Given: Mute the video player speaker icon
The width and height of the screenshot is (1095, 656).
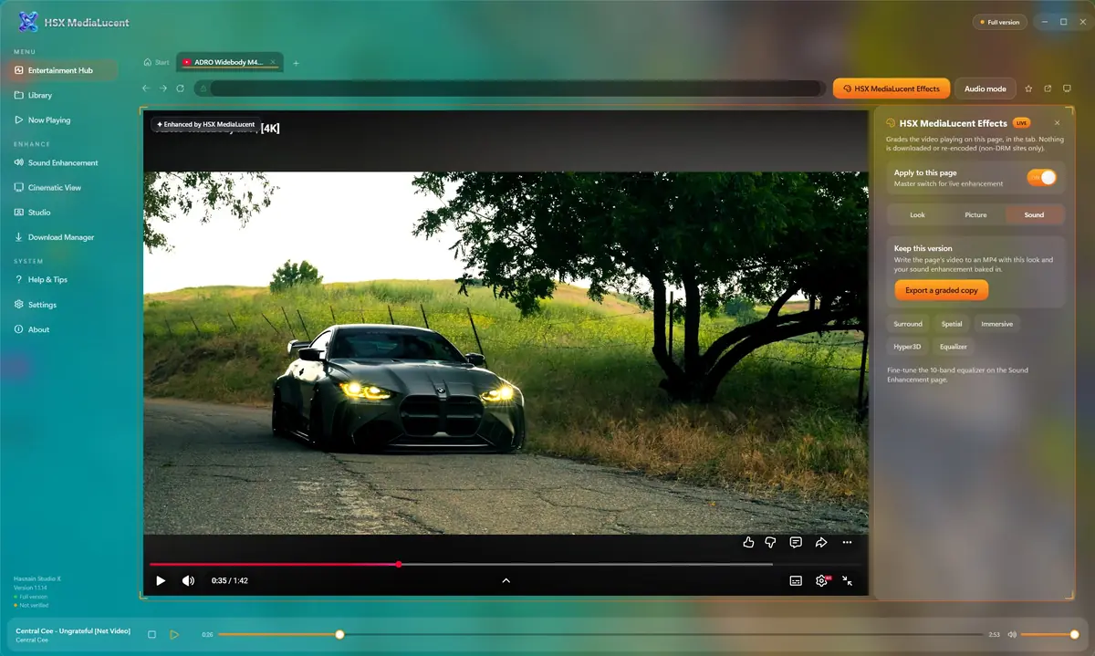Looking at the screenshot, I should 188,580.
